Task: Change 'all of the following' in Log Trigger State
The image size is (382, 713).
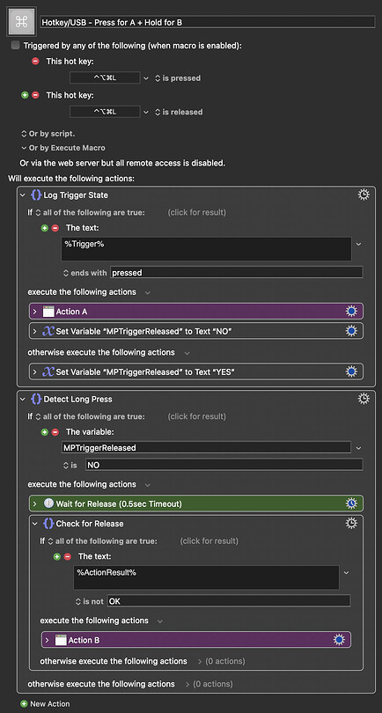Action: 90,212
